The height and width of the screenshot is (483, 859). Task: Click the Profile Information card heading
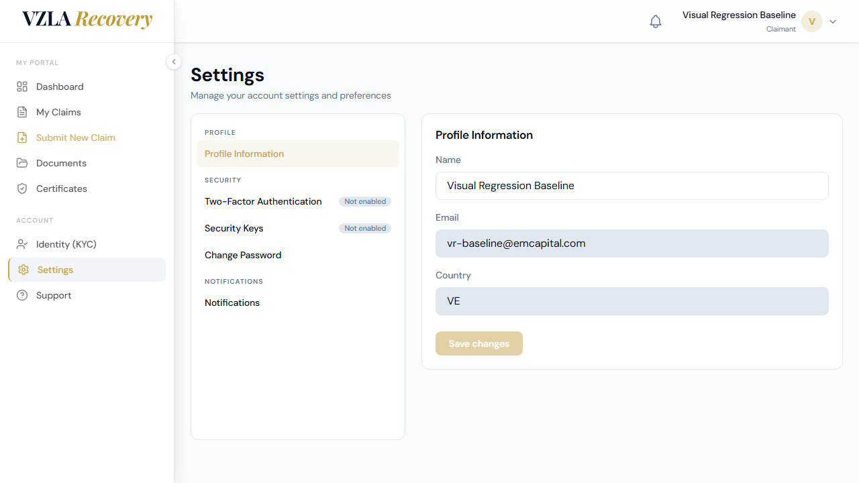tap(484, 135)
